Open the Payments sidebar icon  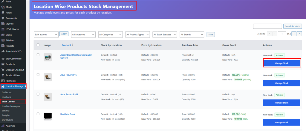coord(3,81)
